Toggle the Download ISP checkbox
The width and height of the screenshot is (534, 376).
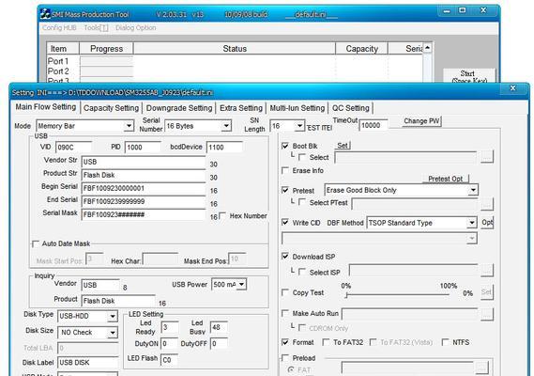pyautogui.click(x=285, y=257)
